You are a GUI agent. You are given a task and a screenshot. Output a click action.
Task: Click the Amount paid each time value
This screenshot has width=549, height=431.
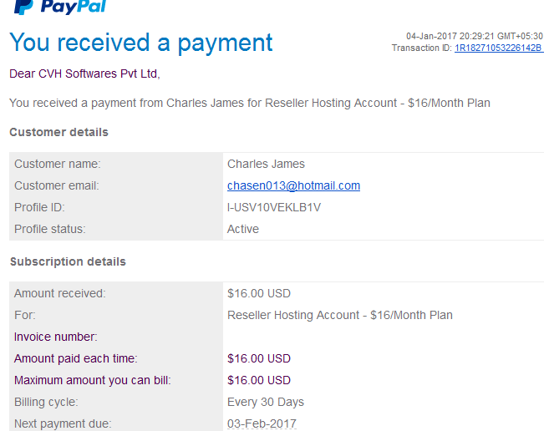(259, 358)
